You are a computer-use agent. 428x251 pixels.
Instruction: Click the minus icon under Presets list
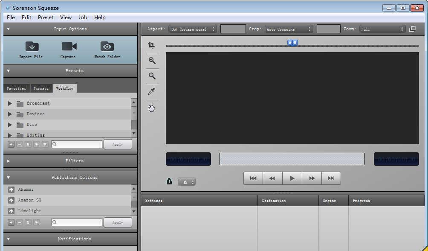(20, 144)
